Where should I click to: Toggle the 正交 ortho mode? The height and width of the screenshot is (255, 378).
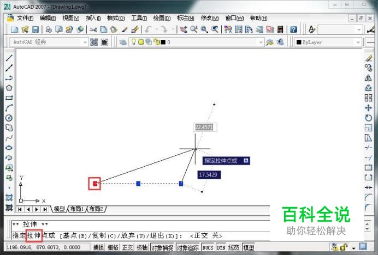[127, 247]
